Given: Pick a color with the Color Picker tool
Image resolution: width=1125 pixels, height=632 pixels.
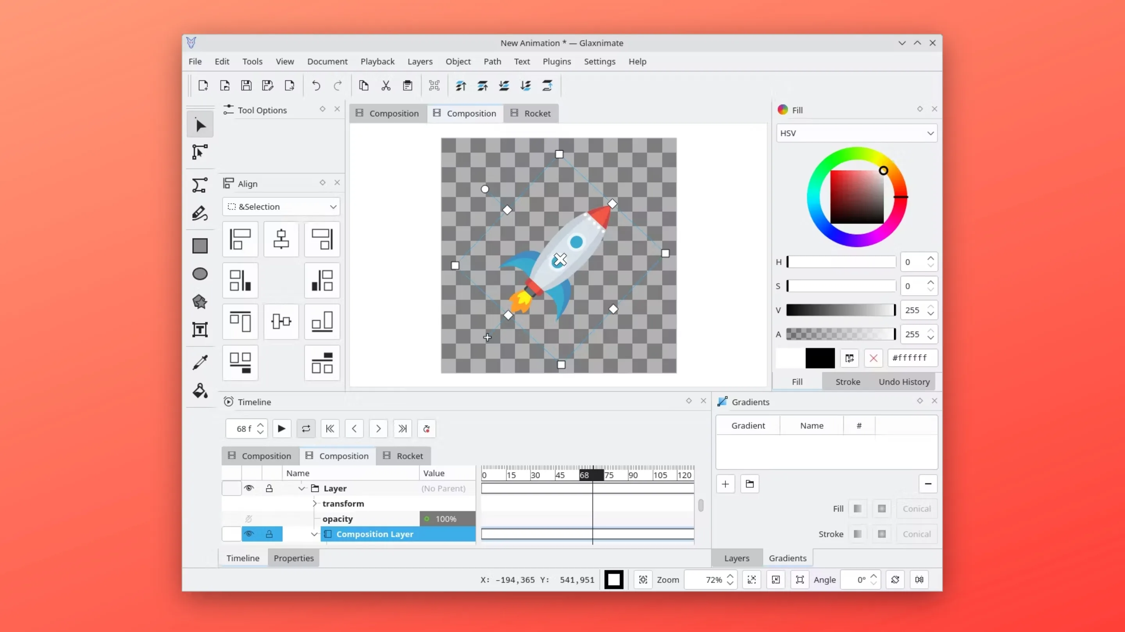Looking at the screenshot, I should [x=200, y=362].
